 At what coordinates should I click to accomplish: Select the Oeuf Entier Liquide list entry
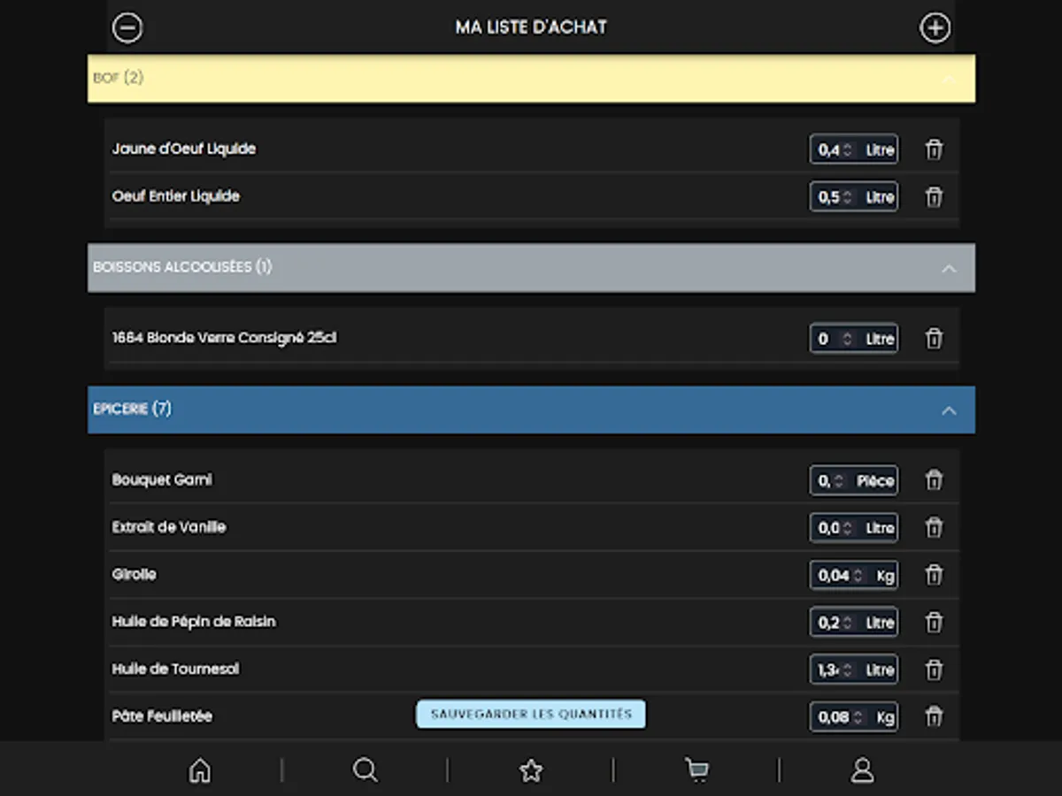(176, 196)
